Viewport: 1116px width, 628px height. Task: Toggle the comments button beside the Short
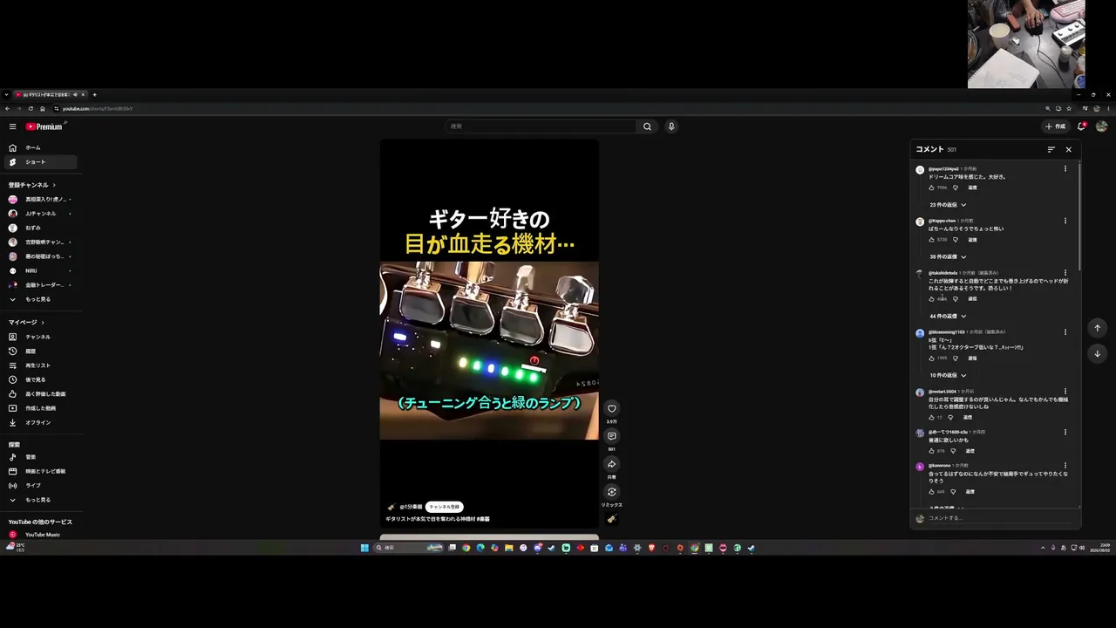coord(611,436)
